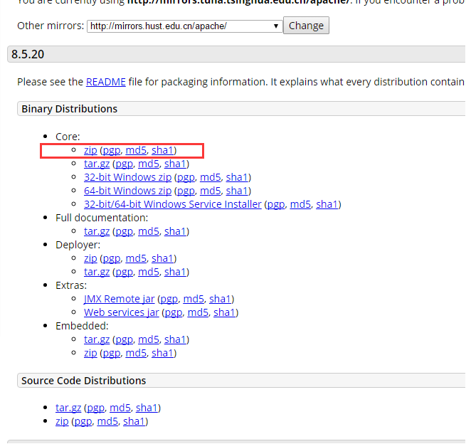
Task: Open pgp link for Source Code zip
Action: coord(83,421)
